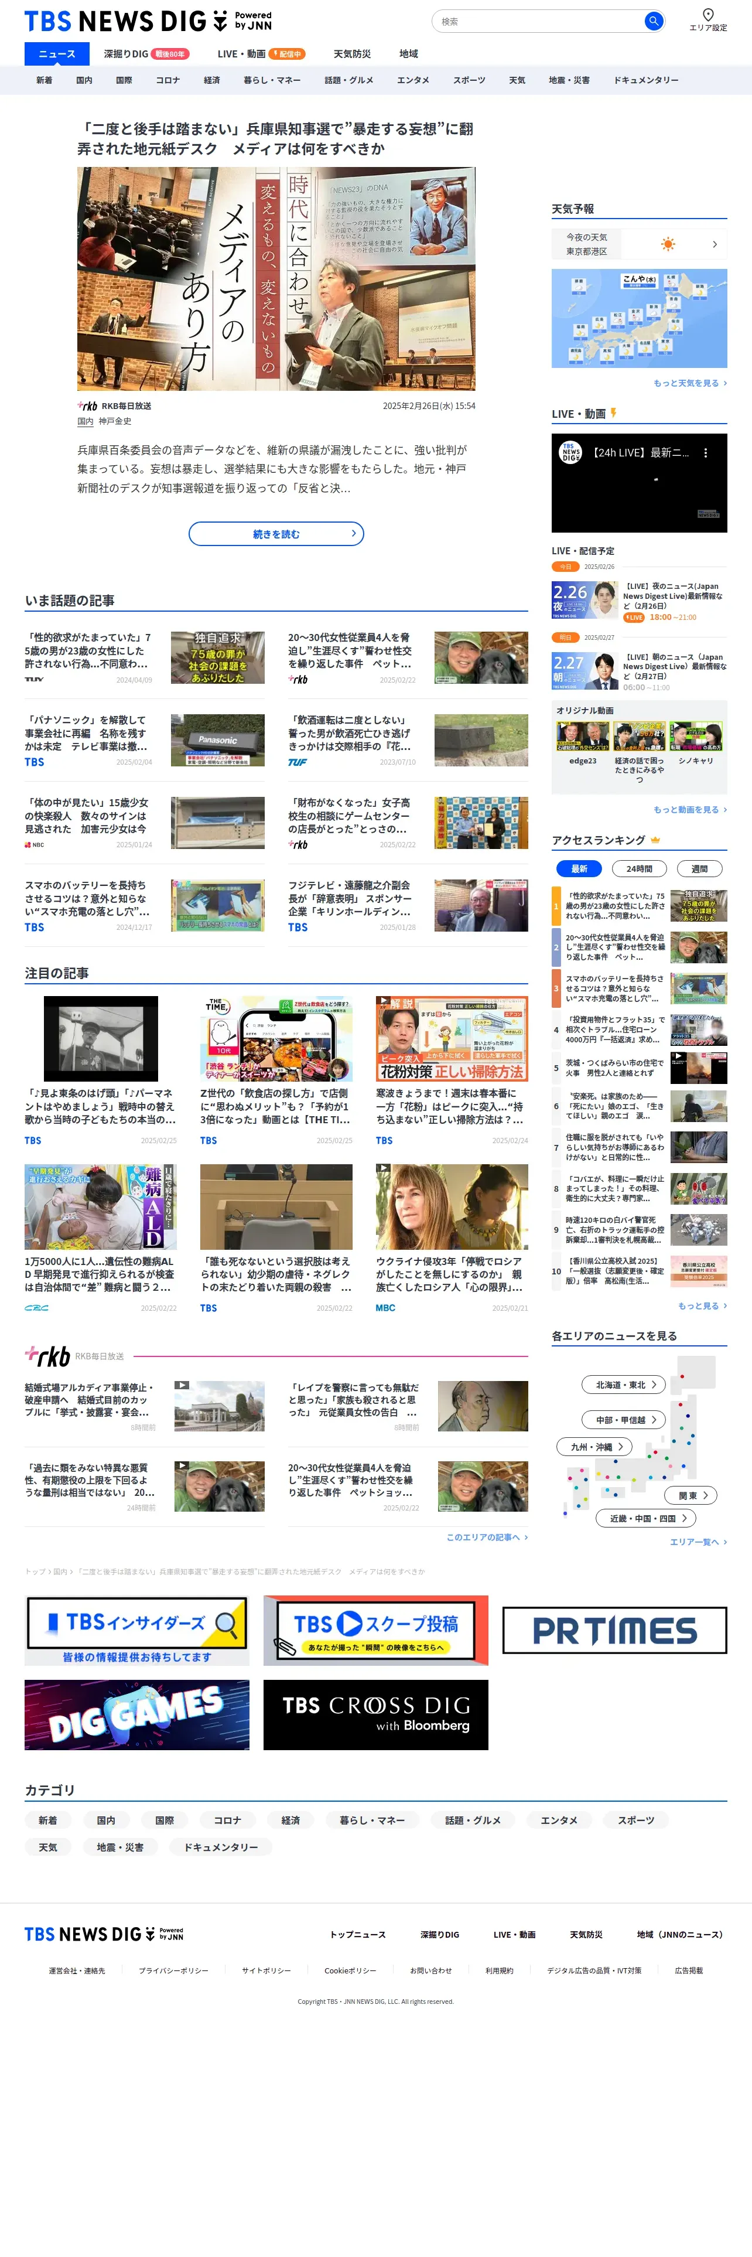Open the 天気防災 tab
Screen dimensions: 752x2257
(x=352, y=53)
